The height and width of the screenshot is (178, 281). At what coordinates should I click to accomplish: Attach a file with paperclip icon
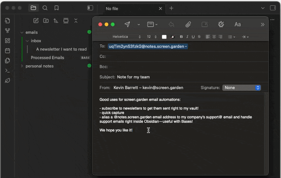(188, 24)
